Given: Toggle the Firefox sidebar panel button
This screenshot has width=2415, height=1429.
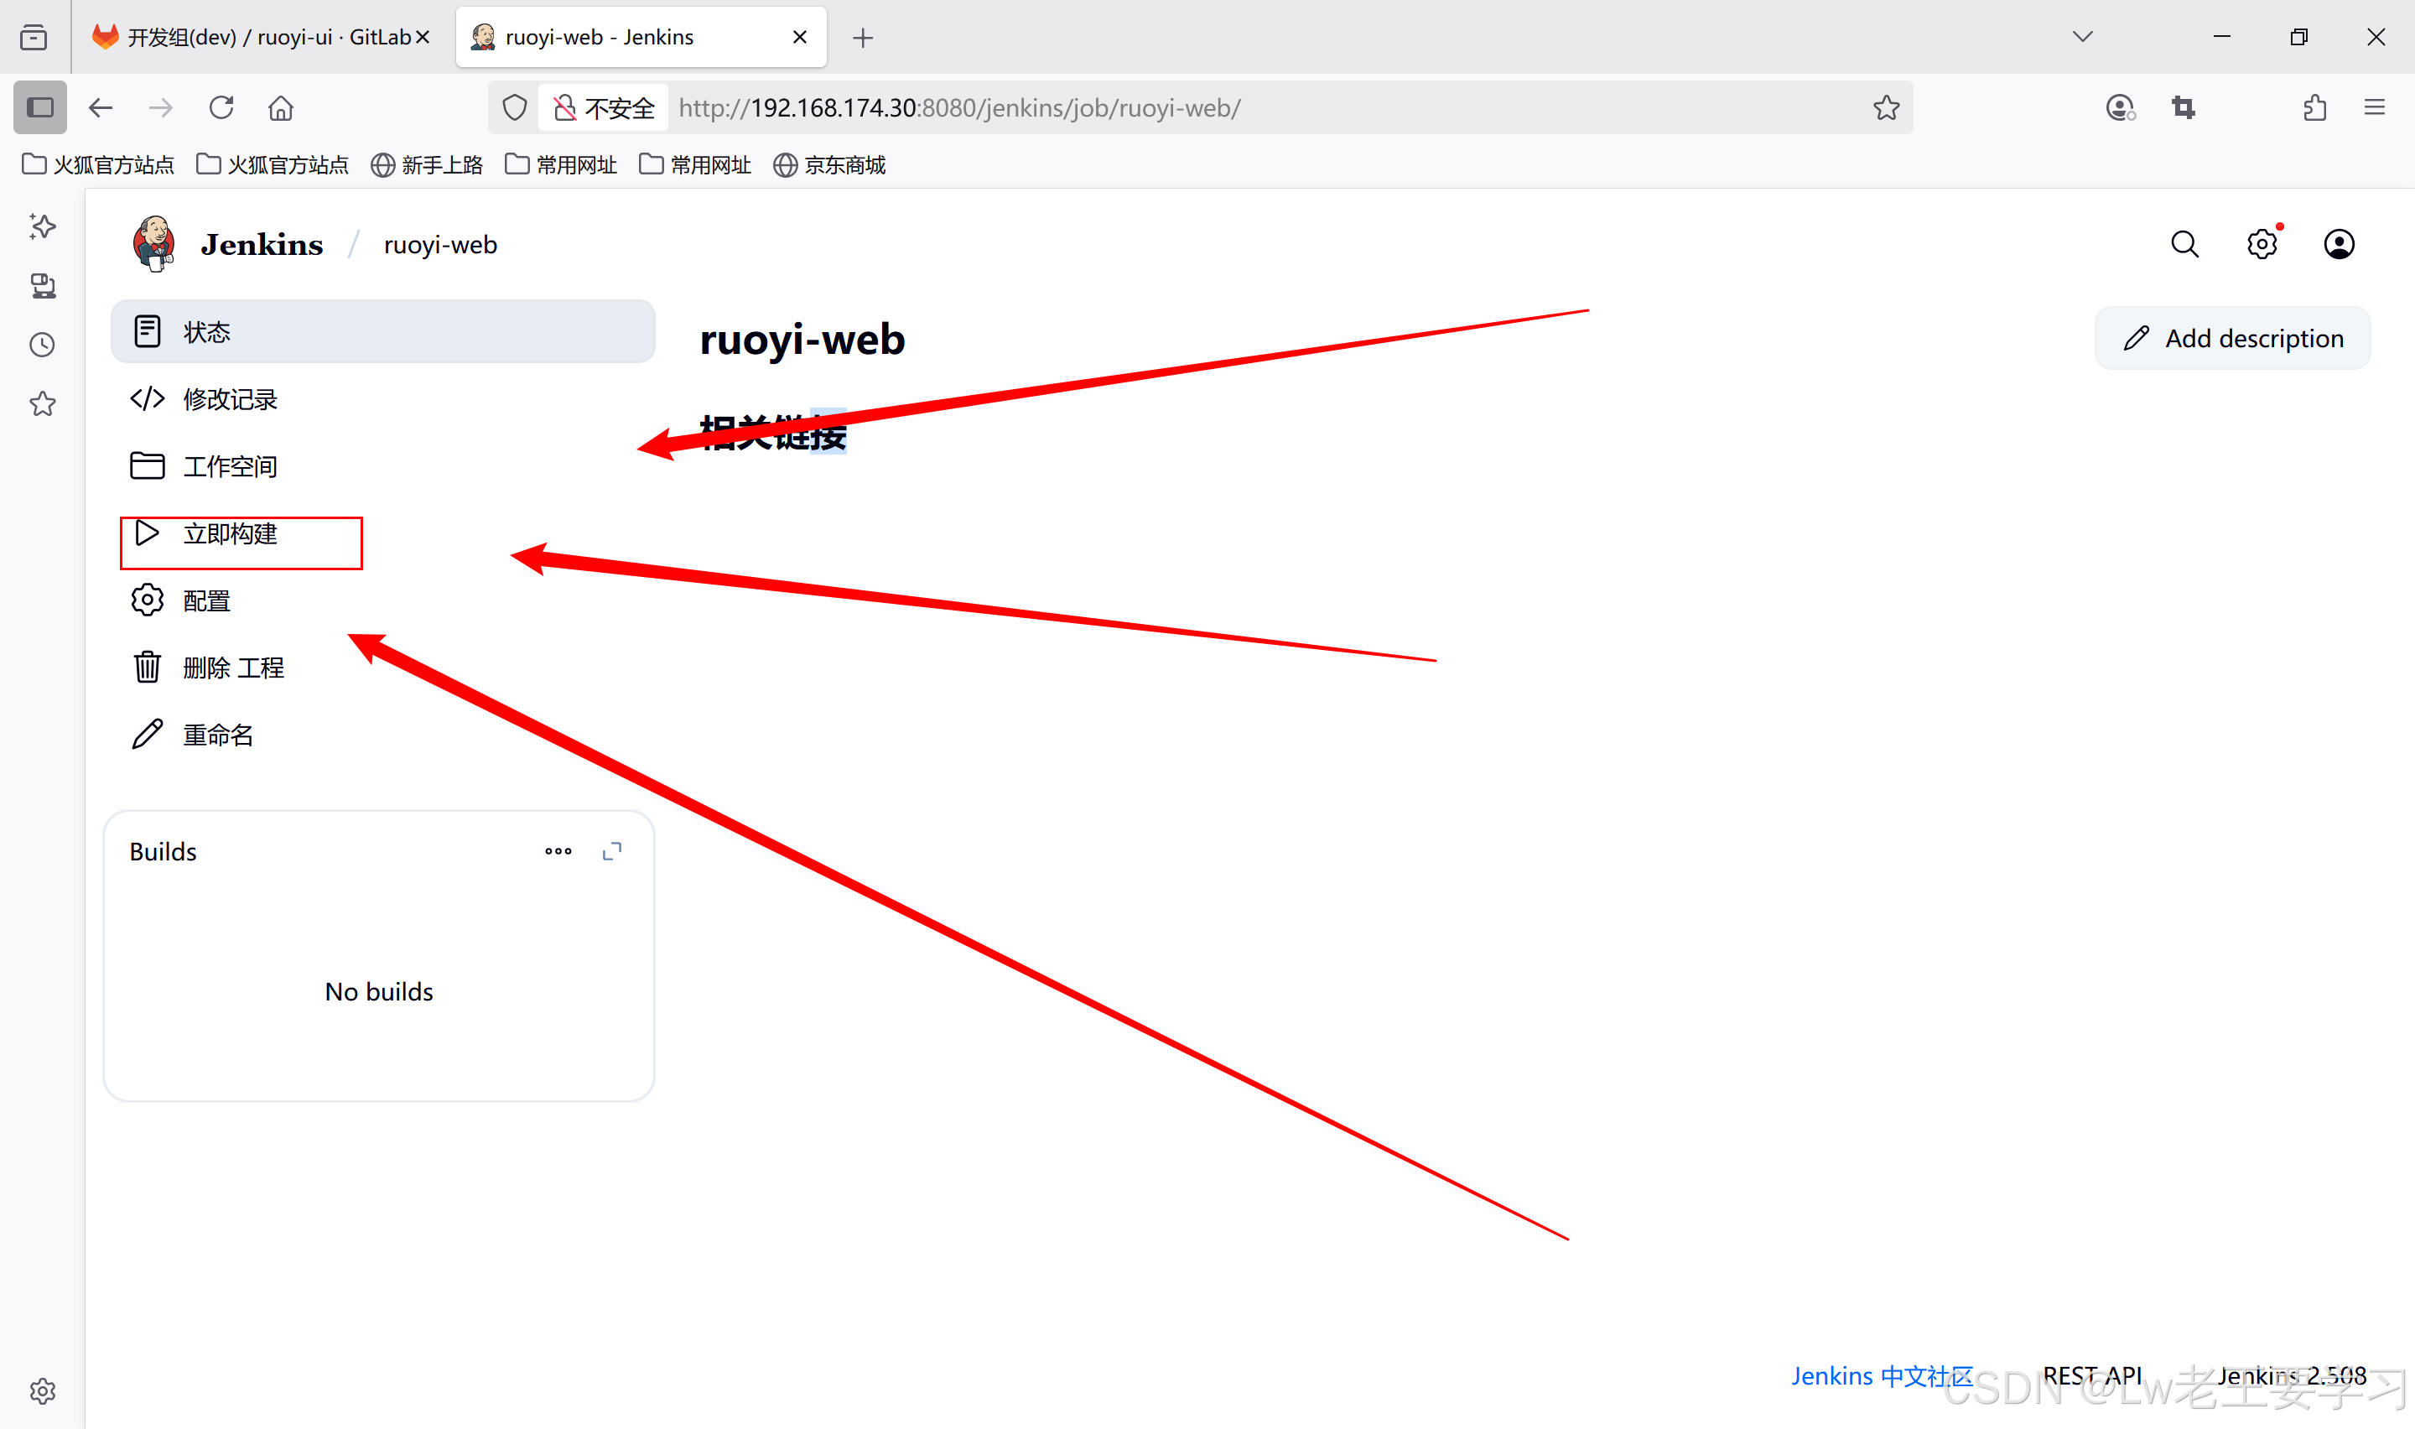Looking at the screenshot, I should (x=40, y=108).
